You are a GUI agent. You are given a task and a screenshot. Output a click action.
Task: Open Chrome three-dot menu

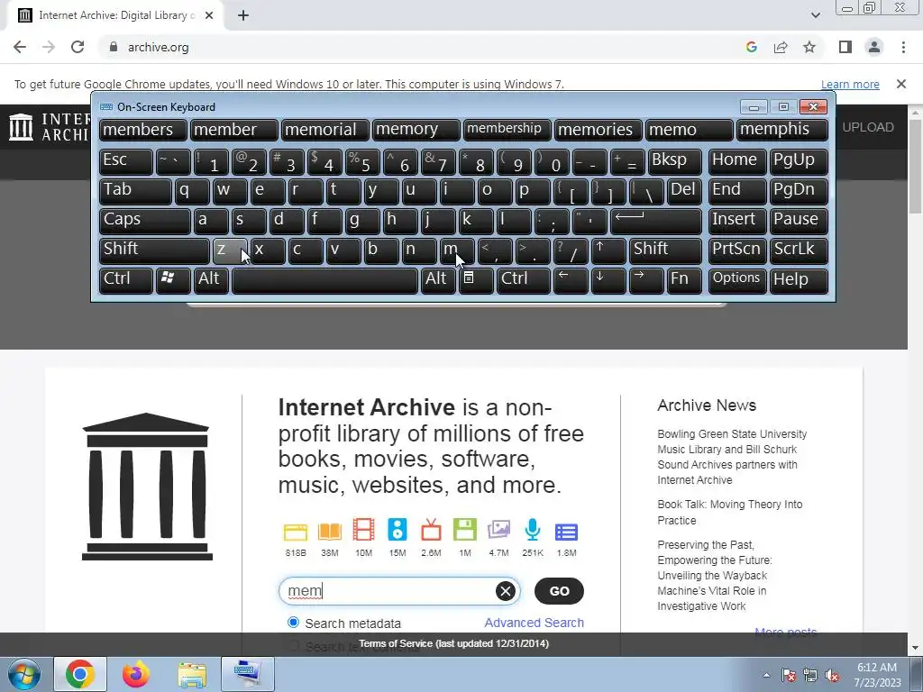[x=903, y=47]
